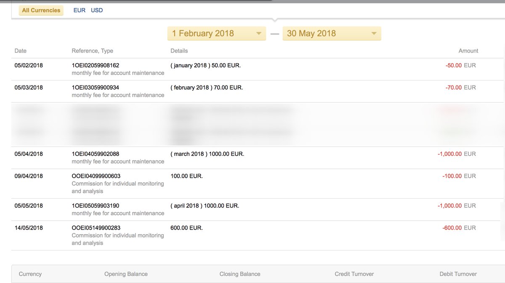505x283 pixels.
Task: Select reference OOEI04099900603
Action: (96, 176)
